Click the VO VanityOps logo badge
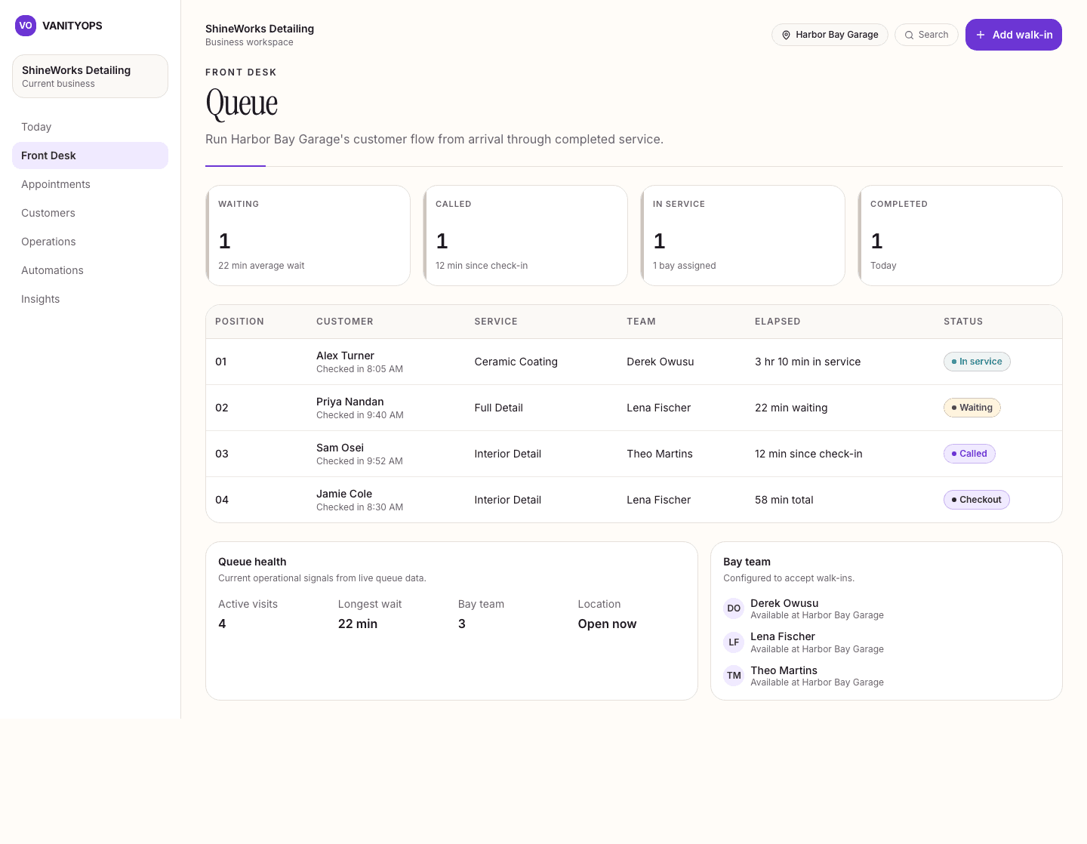 click(x=26, y=26)
